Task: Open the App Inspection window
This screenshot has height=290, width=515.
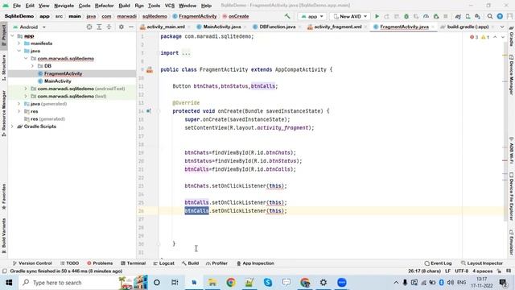Action: pyautogui.click(x=255, y=263)
